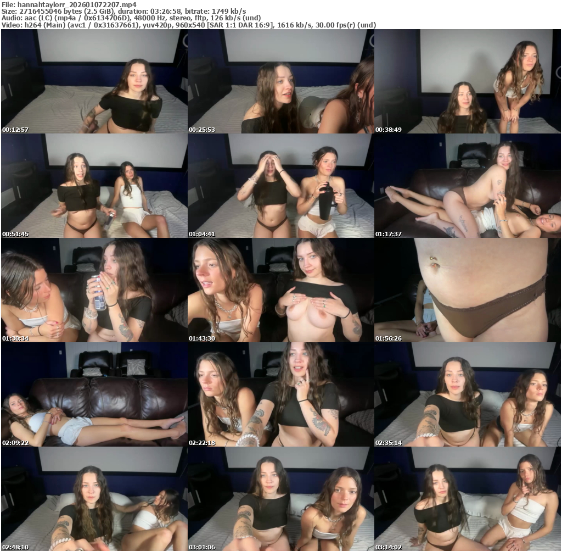The image size is (562, 551).
Task: View the frame thumbnail stamped 01:30:34
Action: point(94,290)
